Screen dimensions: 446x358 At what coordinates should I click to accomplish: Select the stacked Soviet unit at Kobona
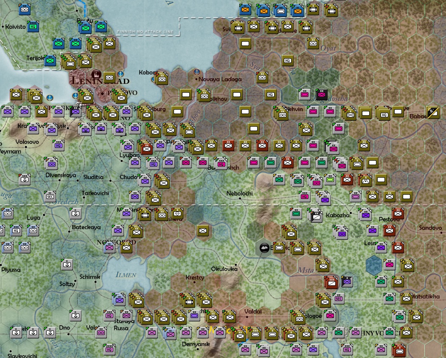coord(162,79)
